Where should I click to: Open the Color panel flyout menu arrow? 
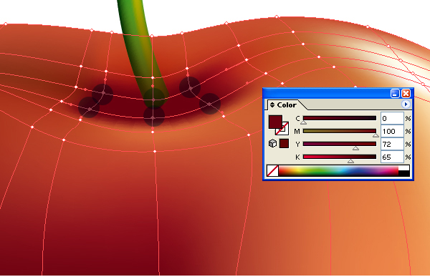tap(406, 105)
